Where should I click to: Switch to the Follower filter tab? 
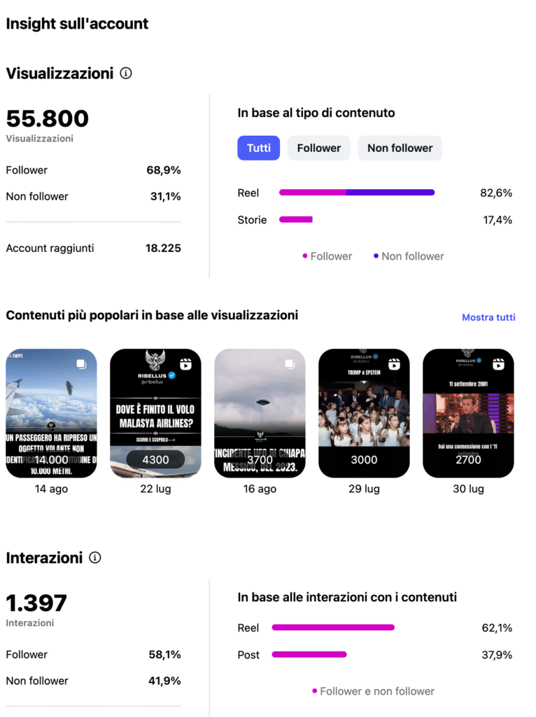click(x=318, y=148)
